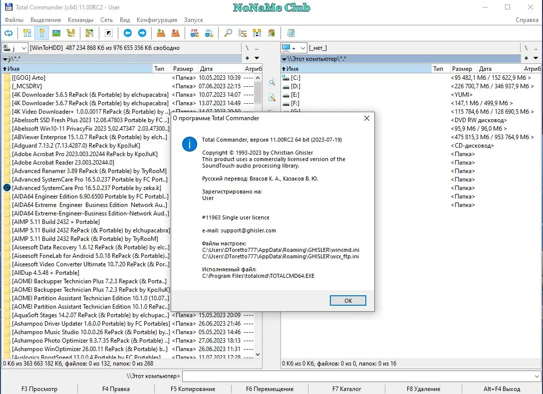This screenshot has width=543, height=394.
Task: Click the toolbar icon between Synchronize and Notepad
Action: pos(271,33)
